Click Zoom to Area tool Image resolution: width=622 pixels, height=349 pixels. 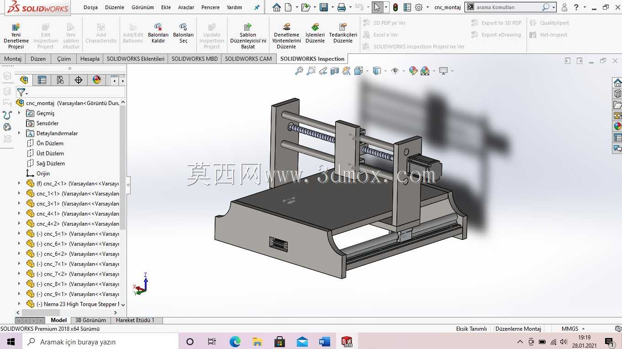click(311, 71)
